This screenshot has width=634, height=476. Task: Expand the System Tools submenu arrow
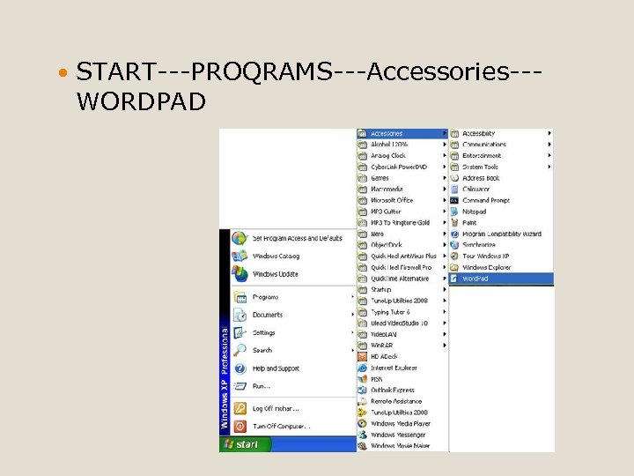tap(549, 167)
